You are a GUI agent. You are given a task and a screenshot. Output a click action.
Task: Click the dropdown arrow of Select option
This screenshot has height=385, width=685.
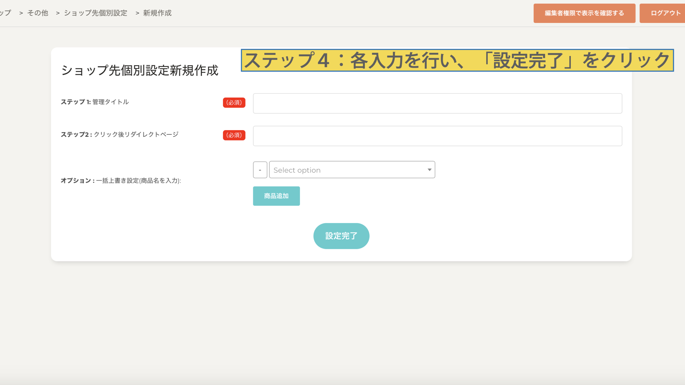[x=429, y=170]
